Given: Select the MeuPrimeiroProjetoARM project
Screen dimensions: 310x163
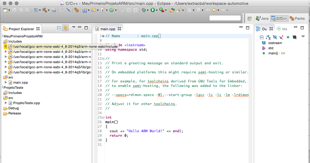Looking at the screenshot, I should (23, 36).
